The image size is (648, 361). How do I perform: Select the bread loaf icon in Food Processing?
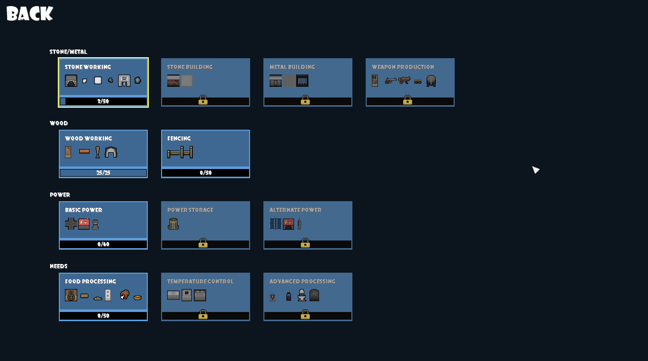coord(98,298)
